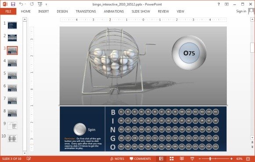Open the SLIDE SHOW ribbon tab

coord(141,11)
